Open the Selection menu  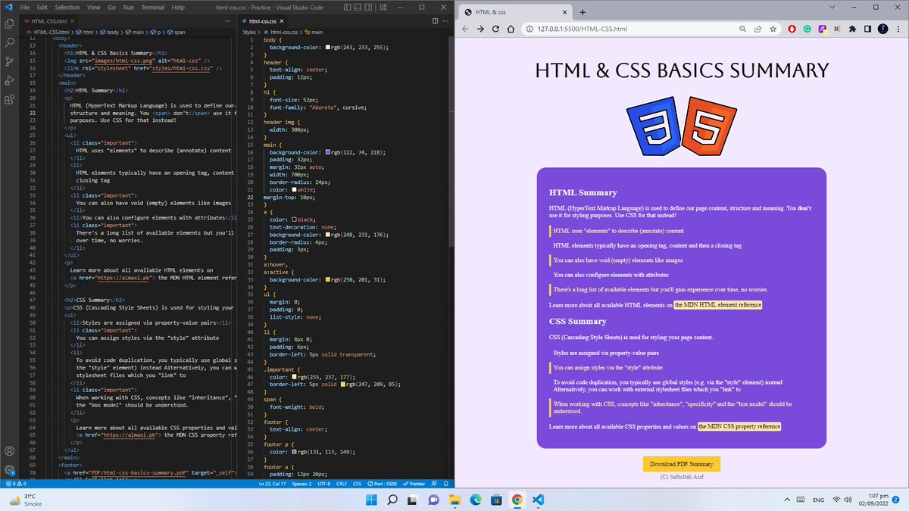[x=67, y=7]
